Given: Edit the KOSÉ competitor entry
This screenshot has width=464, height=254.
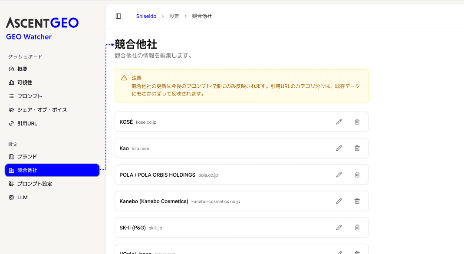Looking at the screenshot, I should point(339,122).
